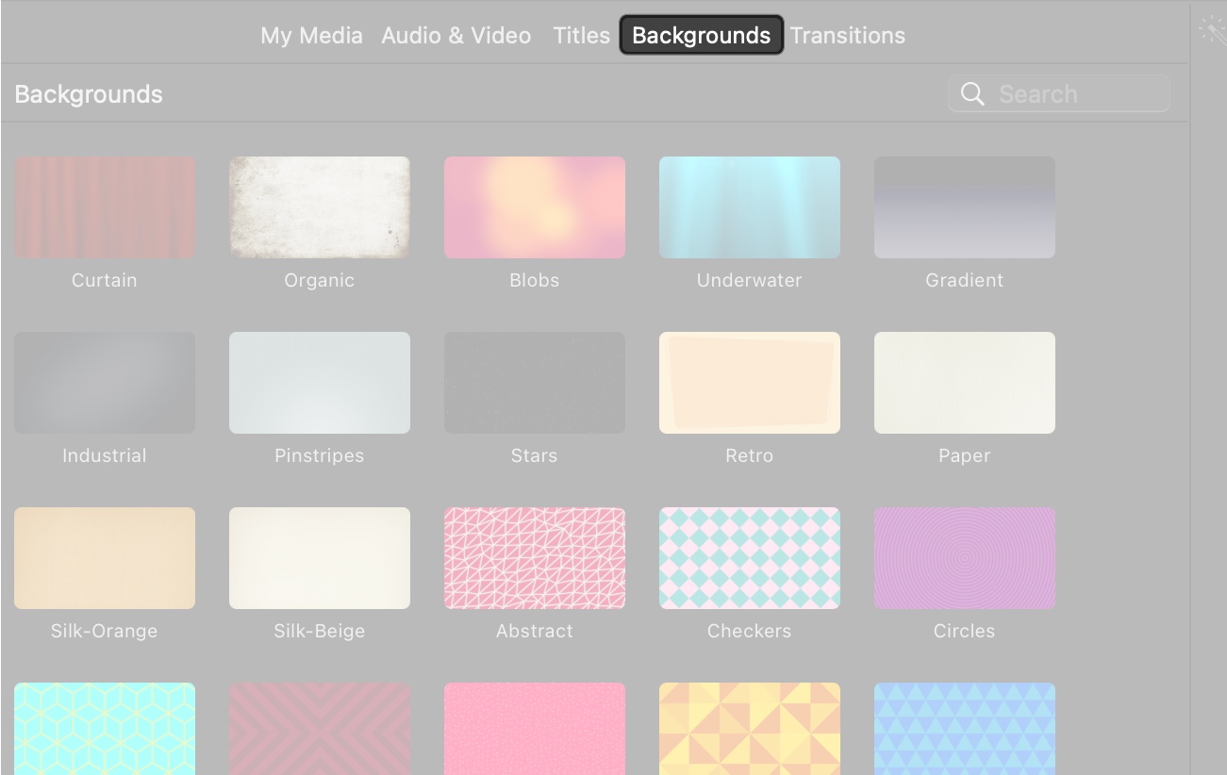Image resolution: width=1227 pixels, height=775 pixels.
Task: Pick the Checkers background
Action: pos(750,557)
